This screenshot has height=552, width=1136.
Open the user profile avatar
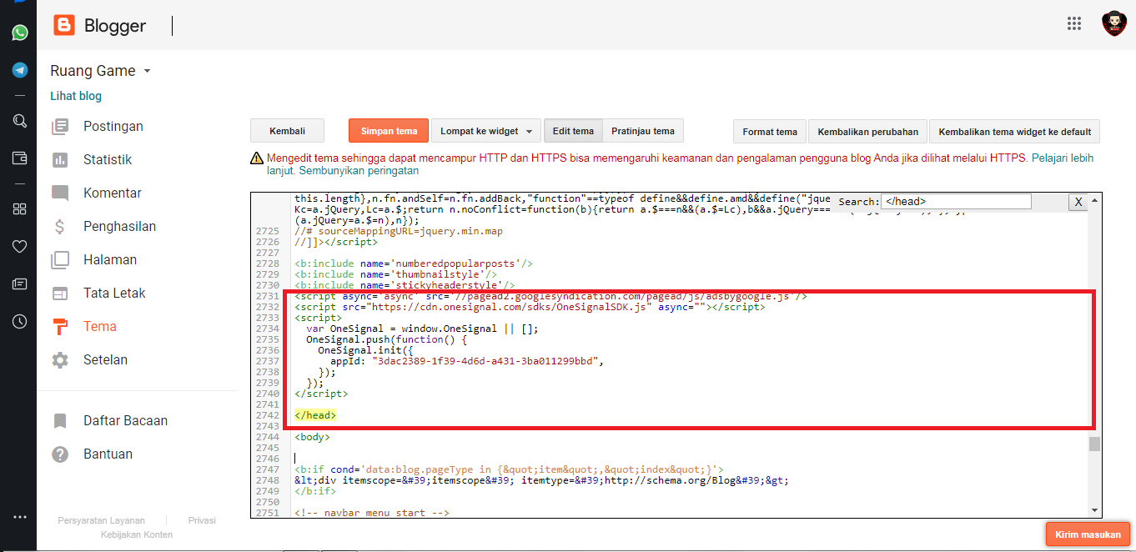click(x=1113, y=24)
